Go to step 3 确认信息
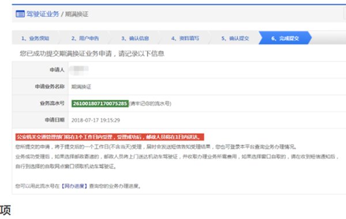Image resolution: width=346 pixels, height=219 pixels. pyautogui.click(x=136, y=39)
